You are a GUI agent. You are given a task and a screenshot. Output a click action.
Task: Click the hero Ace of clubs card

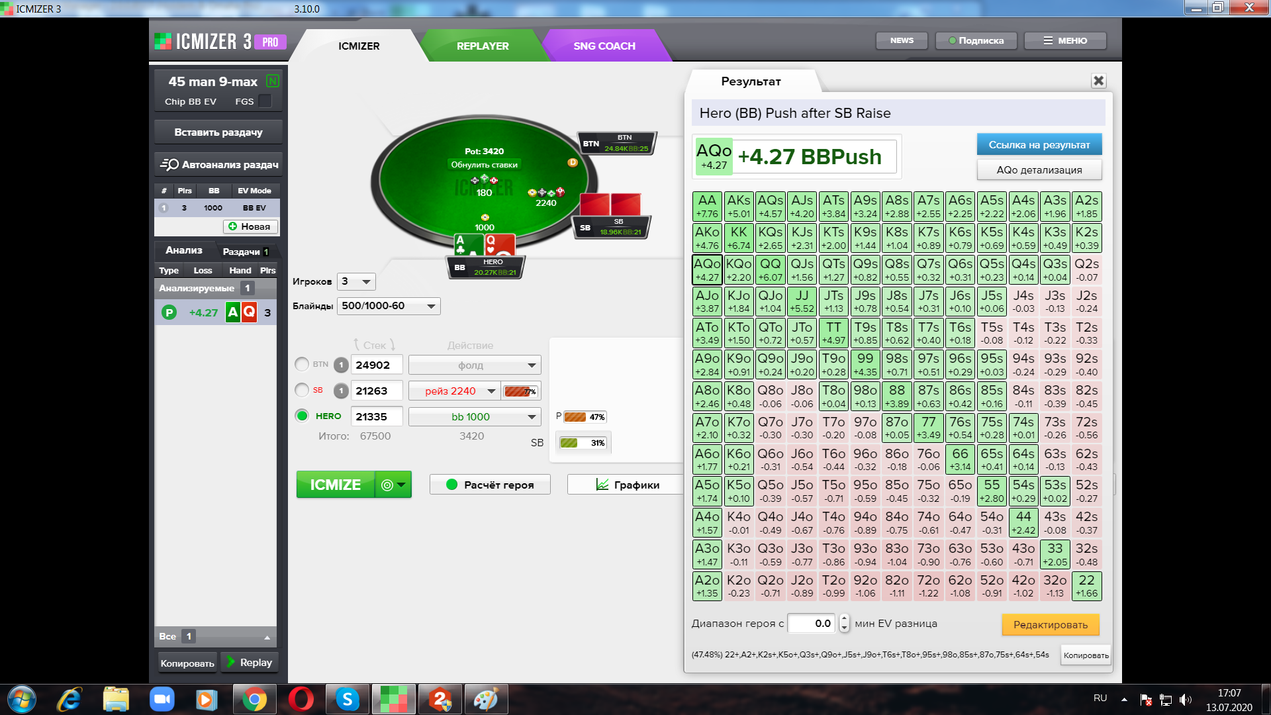(x=468, y=245)
